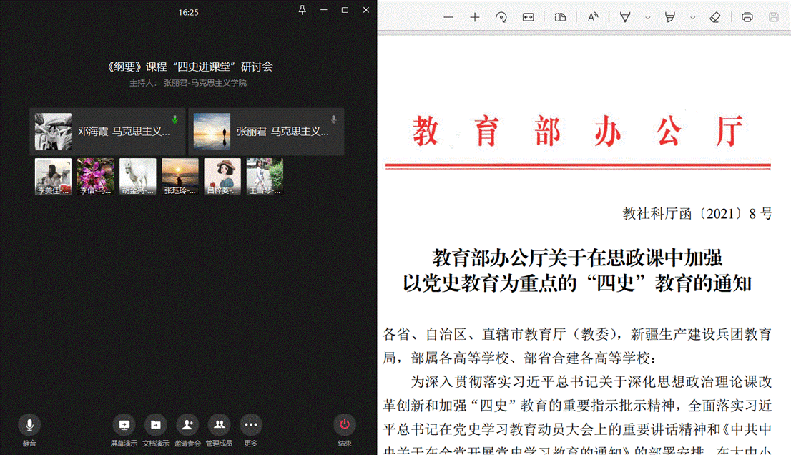Viewport: 791px width, 455px height.
Task: Zoom out the PDF with minus button
Action: [x=448, y=17]
